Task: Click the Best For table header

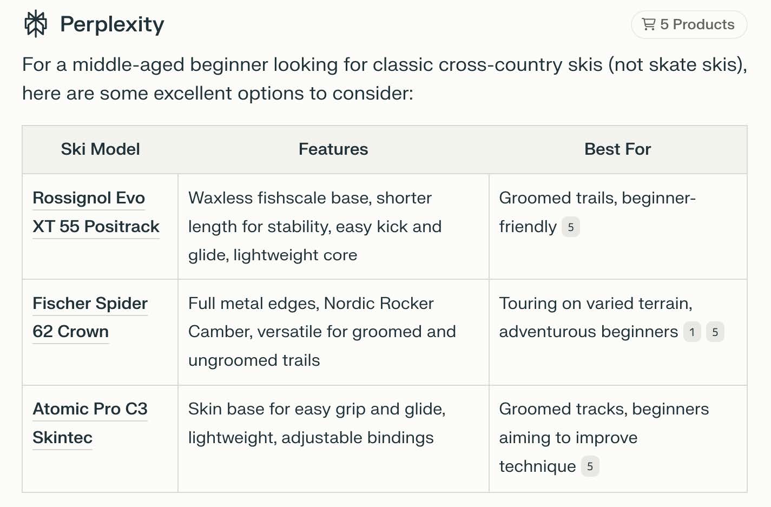Action: (x=617, y=149)
